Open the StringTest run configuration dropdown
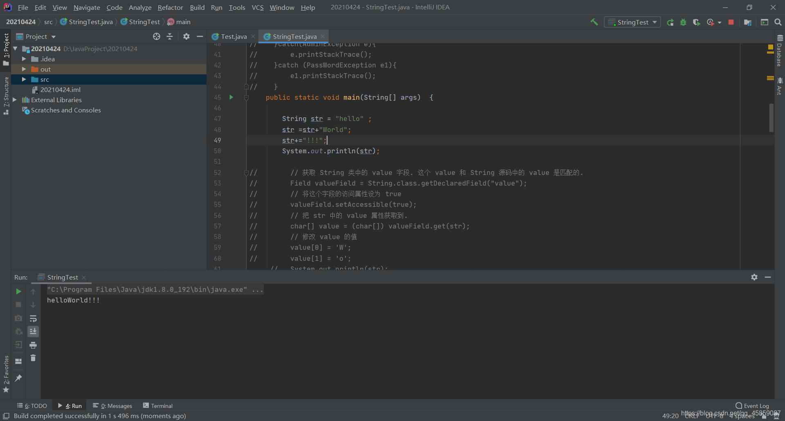Image resolution: width=785 pixels, height=421 pixels. (x=632, y=22)
